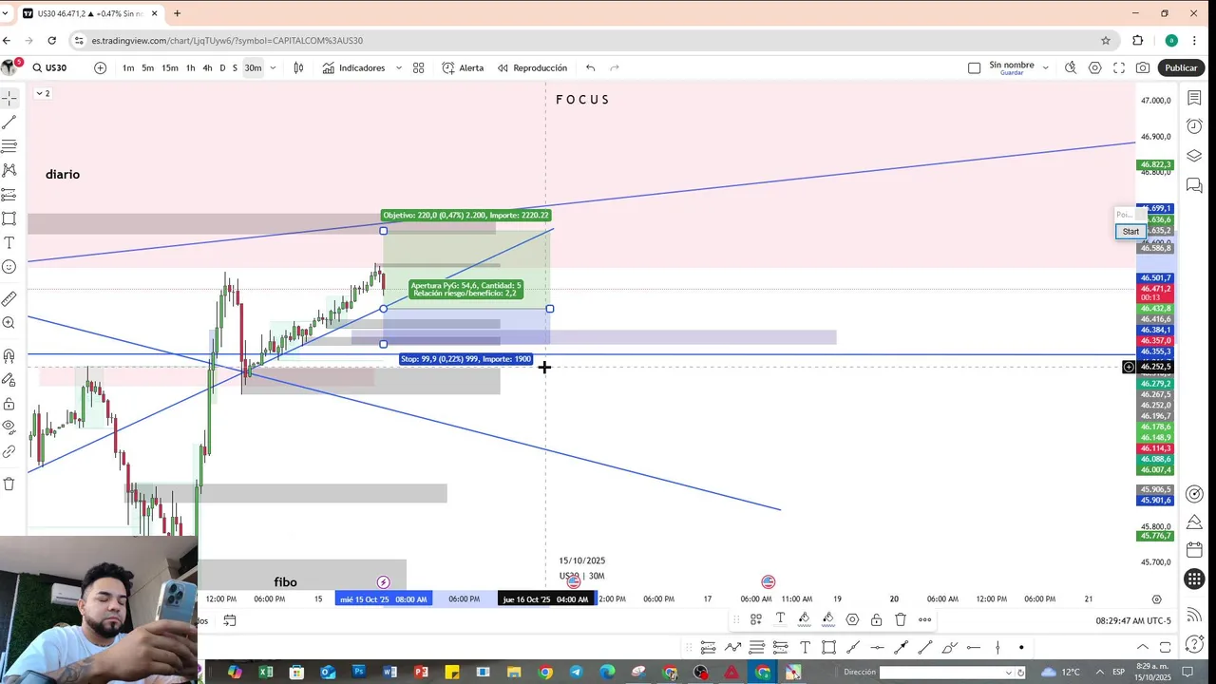1216x684 pixels.
Task: Open the apps grid in right sidebar
Action: tap(1195, 579)
